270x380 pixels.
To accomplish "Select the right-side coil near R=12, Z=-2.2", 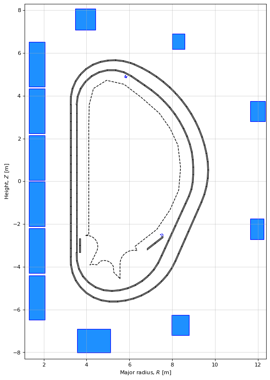I will pos(257,229).
